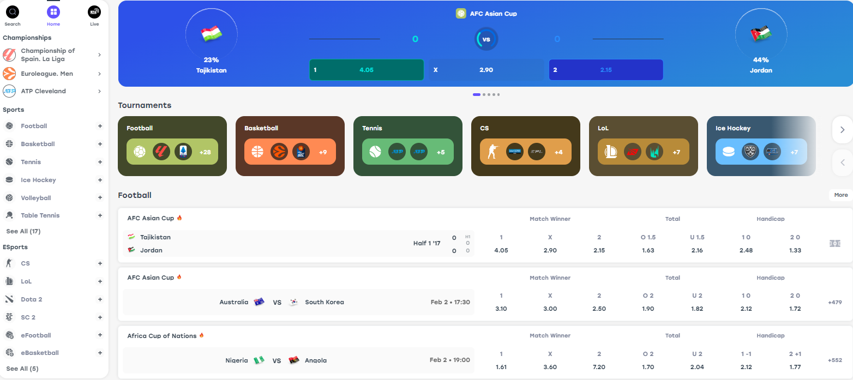853x380 pixels.
Task: Open the Basketball tournaments card
Action: click(290, 146)
